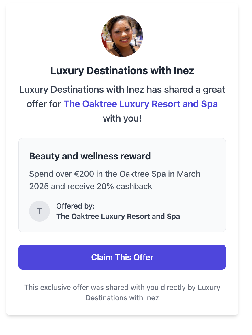Click the word "Inez" in the bold heading

[x=184, y=71]
